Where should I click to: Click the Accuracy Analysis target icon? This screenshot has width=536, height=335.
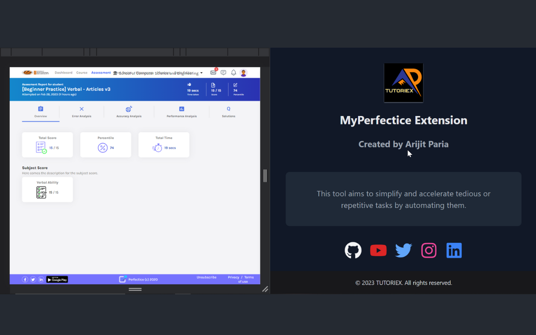pos(129,109)
